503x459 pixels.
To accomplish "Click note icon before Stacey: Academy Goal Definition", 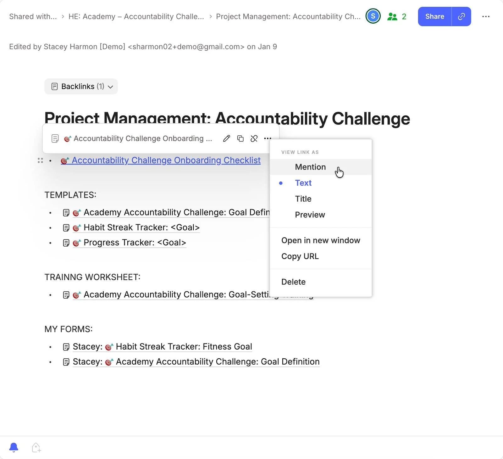I will click(66, 362).
